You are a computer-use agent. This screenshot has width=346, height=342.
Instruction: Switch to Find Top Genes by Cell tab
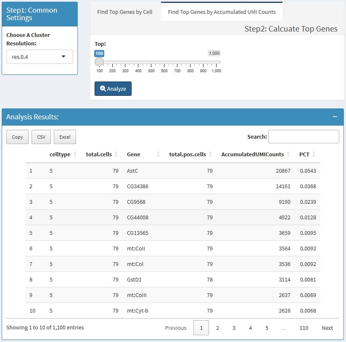(125, 12)
